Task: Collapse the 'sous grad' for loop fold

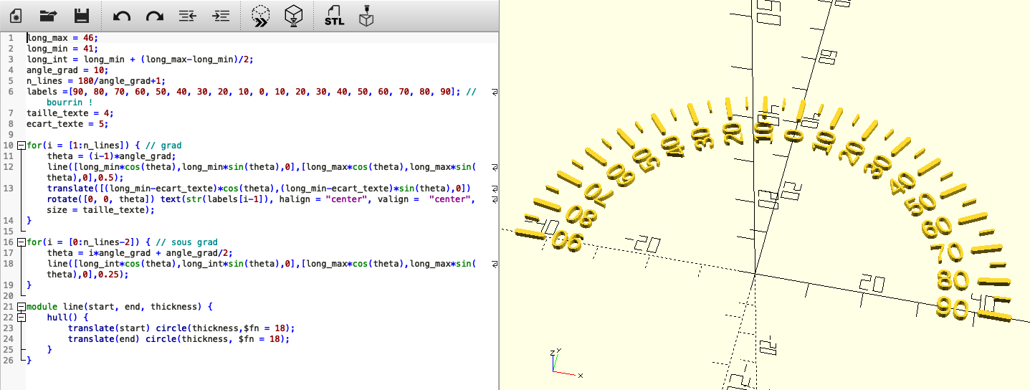Action: (x=21, y=242)
